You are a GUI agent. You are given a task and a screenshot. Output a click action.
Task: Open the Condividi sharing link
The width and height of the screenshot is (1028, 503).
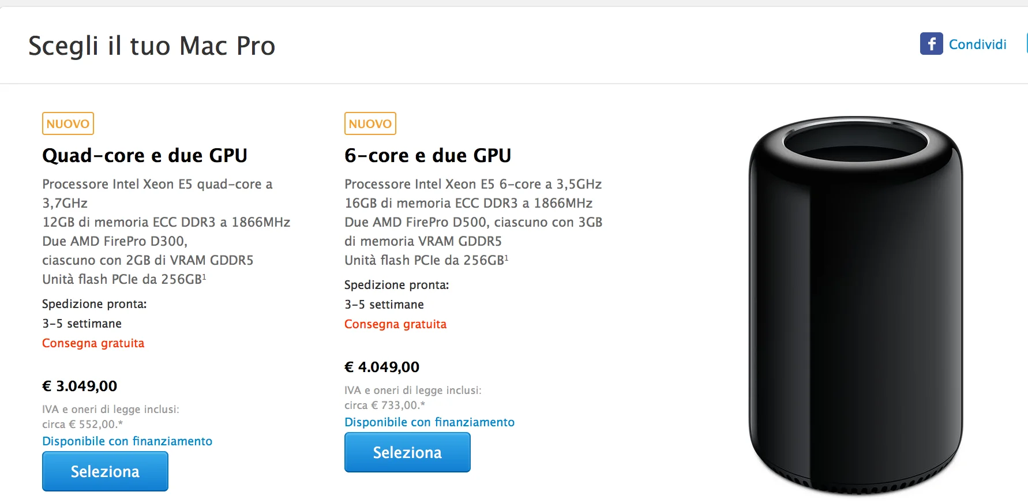(977, 44)
